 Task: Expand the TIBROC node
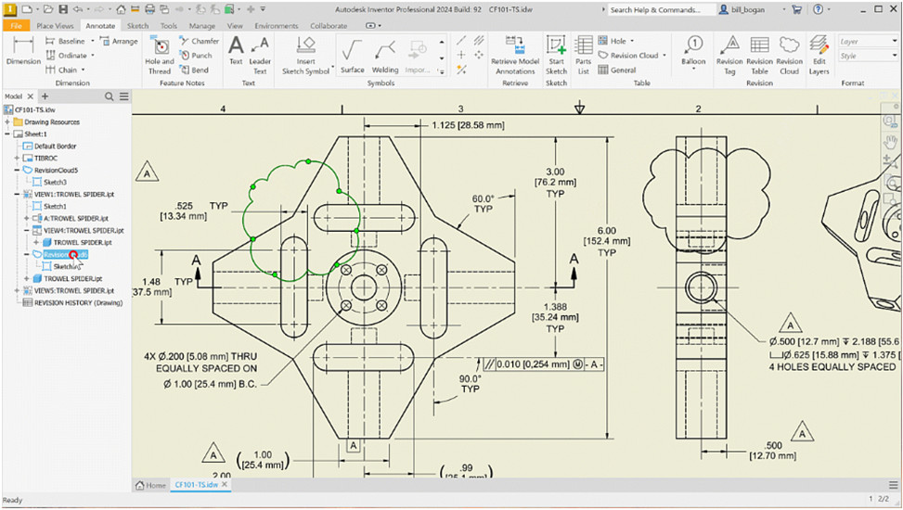point(17,159)
